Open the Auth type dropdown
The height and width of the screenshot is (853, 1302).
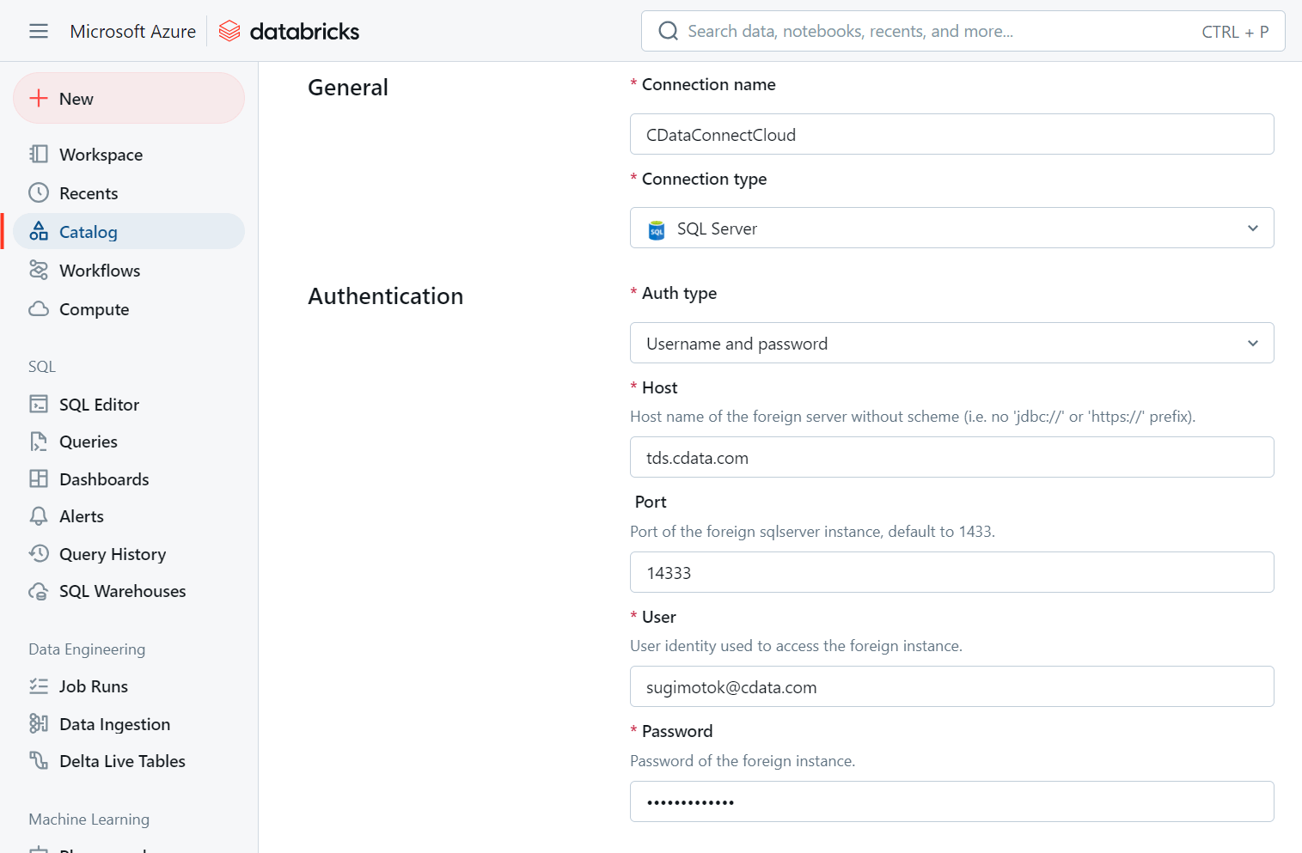click(951, 343)
